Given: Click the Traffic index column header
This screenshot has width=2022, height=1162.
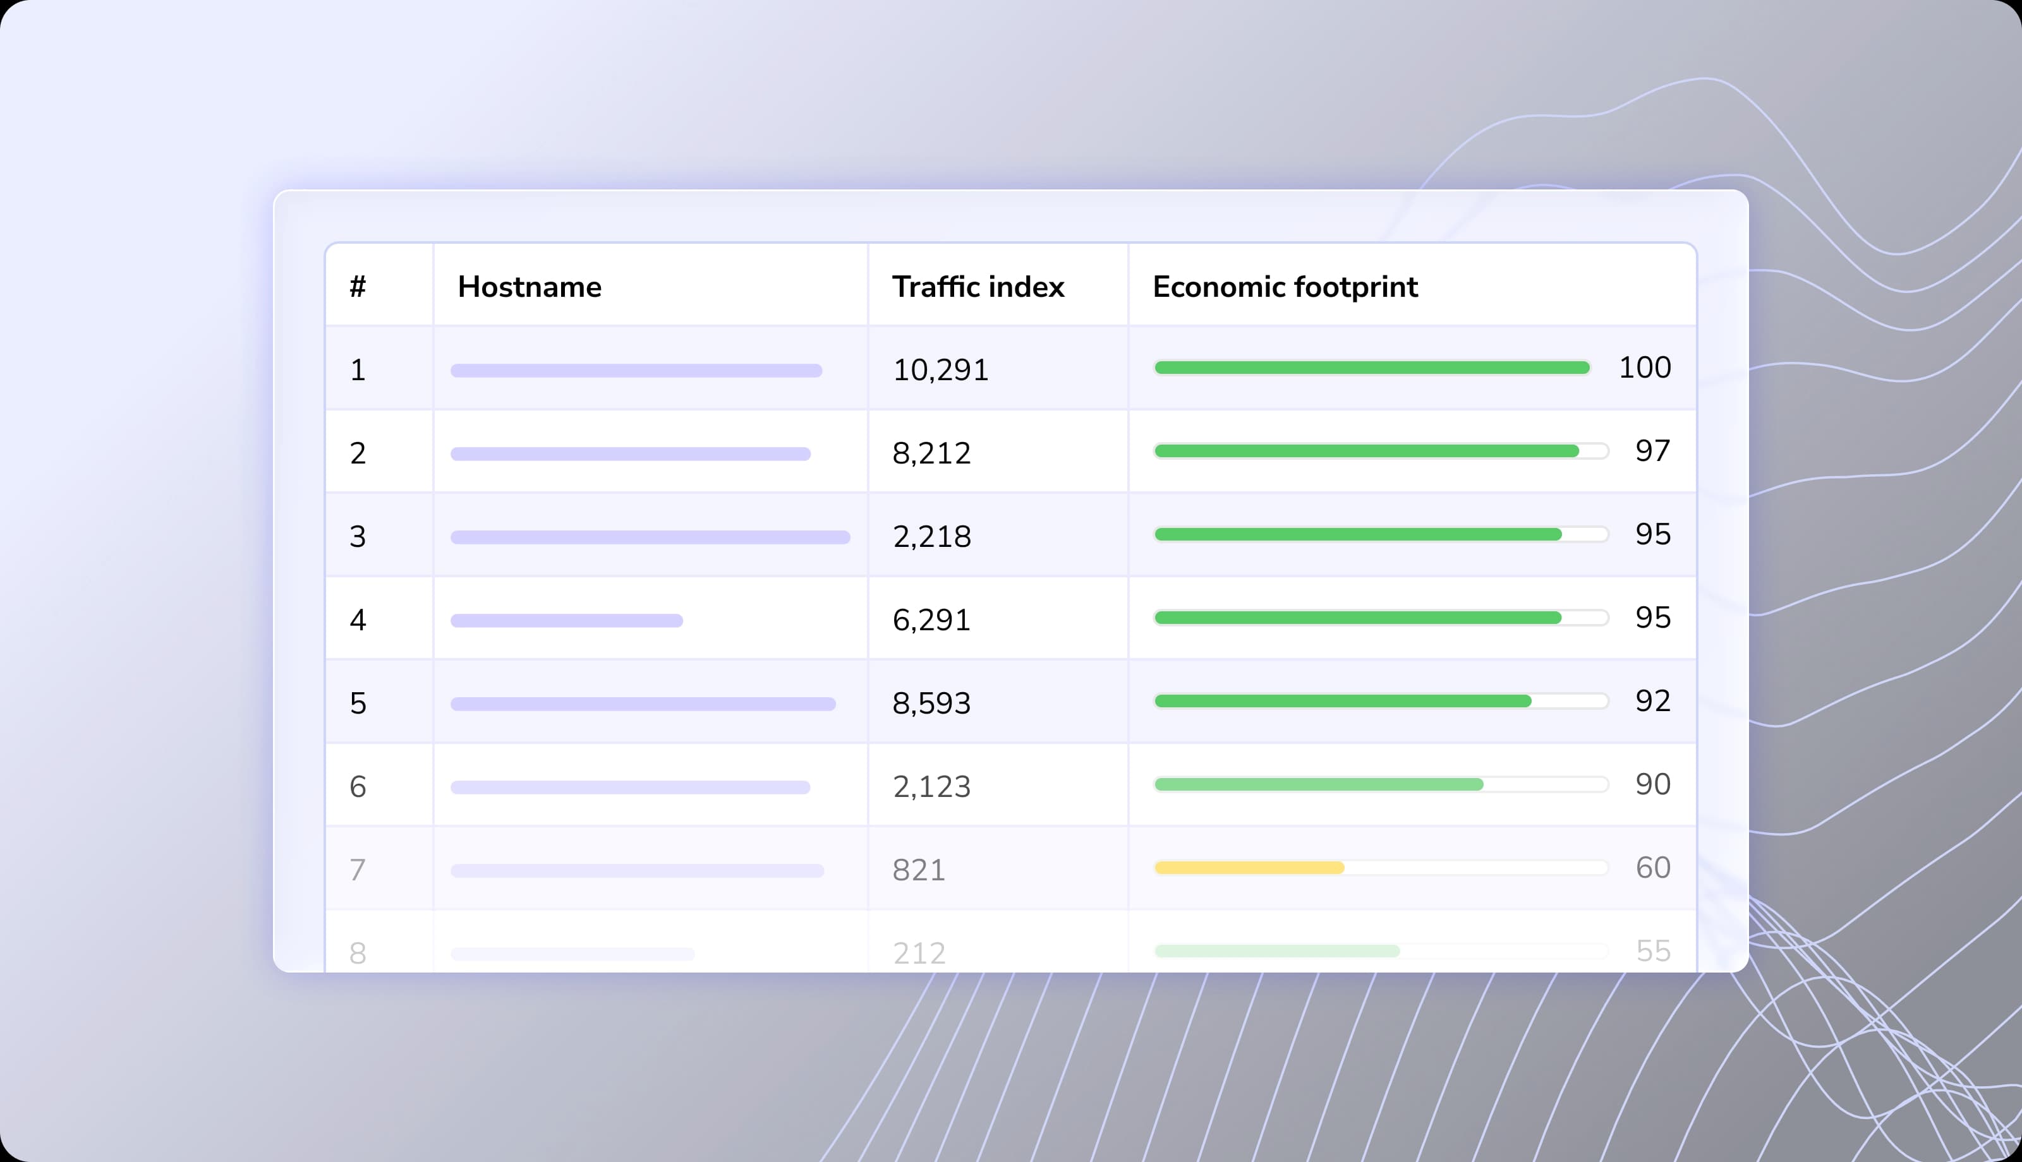Looking at the screenshot, I should 979,287.
